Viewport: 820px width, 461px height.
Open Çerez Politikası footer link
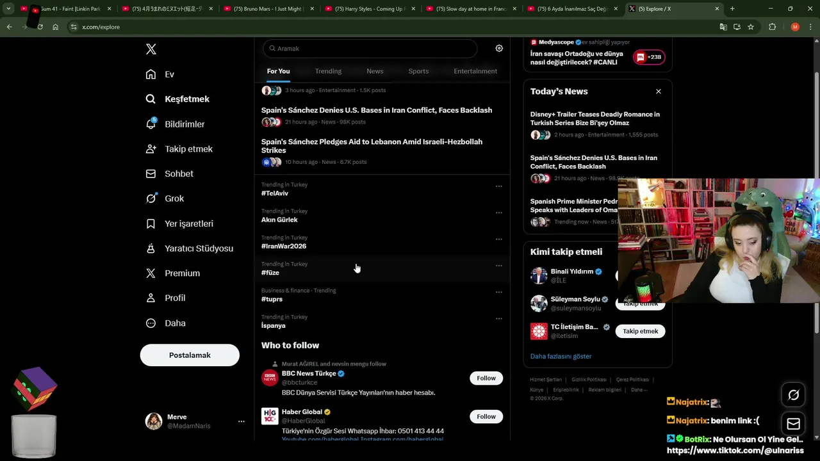(x=632, y=380)
